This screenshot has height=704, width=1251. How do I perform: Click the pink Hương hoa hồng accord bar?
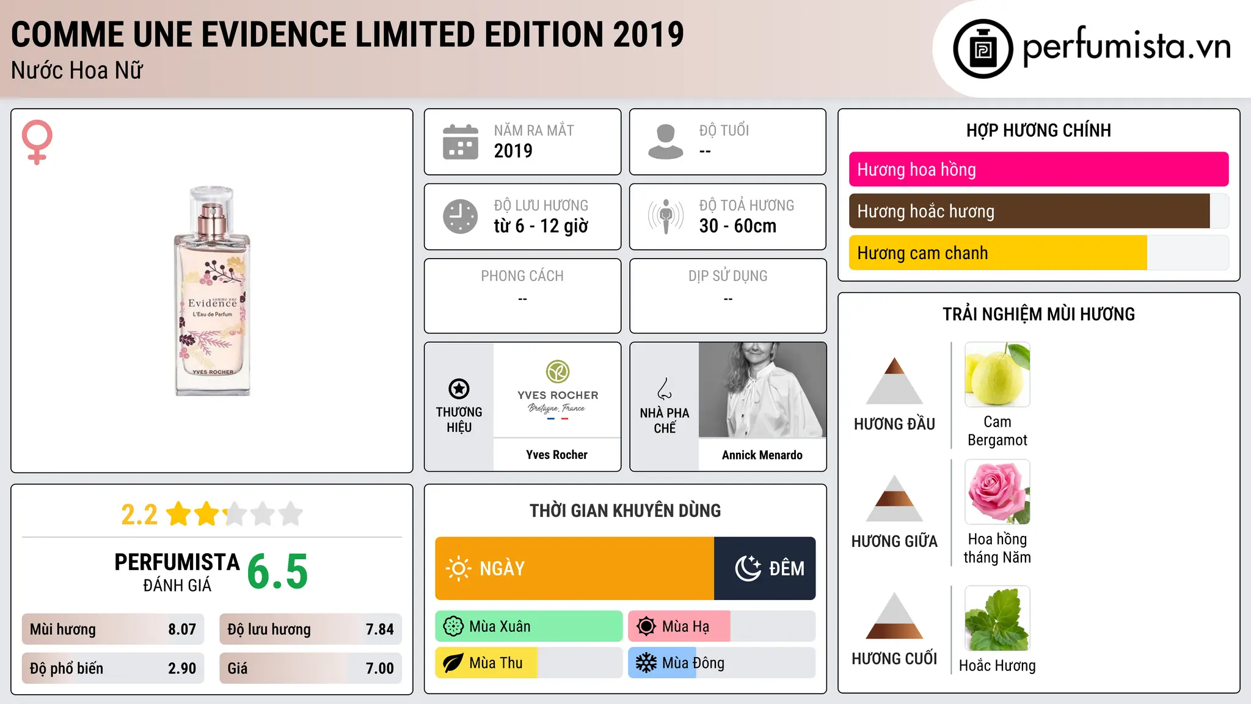click(x=1039, y=169)
